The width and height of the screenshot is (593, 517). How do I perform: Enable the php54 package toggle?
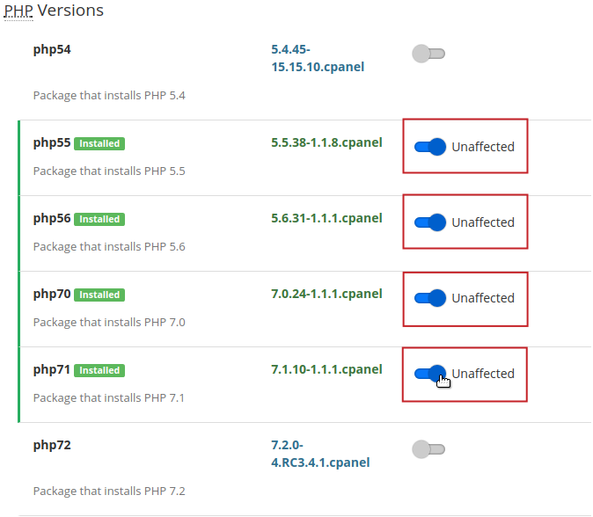point(428,55)
